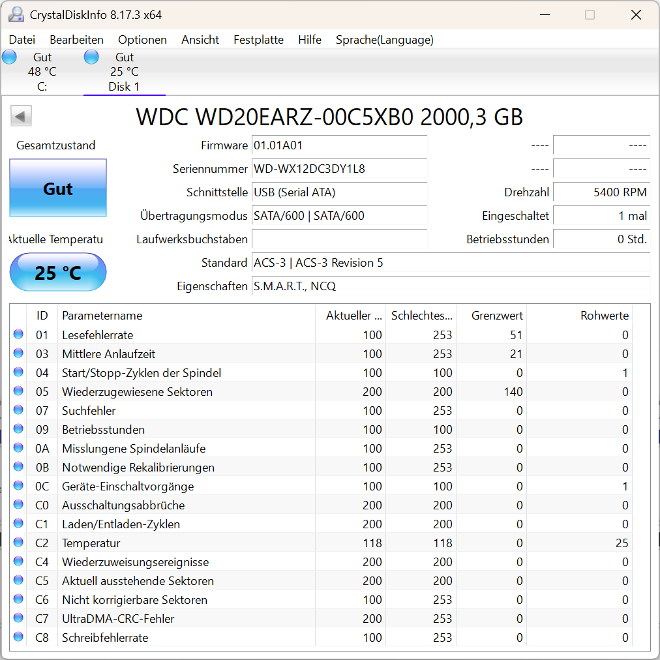Click status orb for Geräte-Einschaltvorgänge
The width and height of the screenshot is (660, 660).
18,486
